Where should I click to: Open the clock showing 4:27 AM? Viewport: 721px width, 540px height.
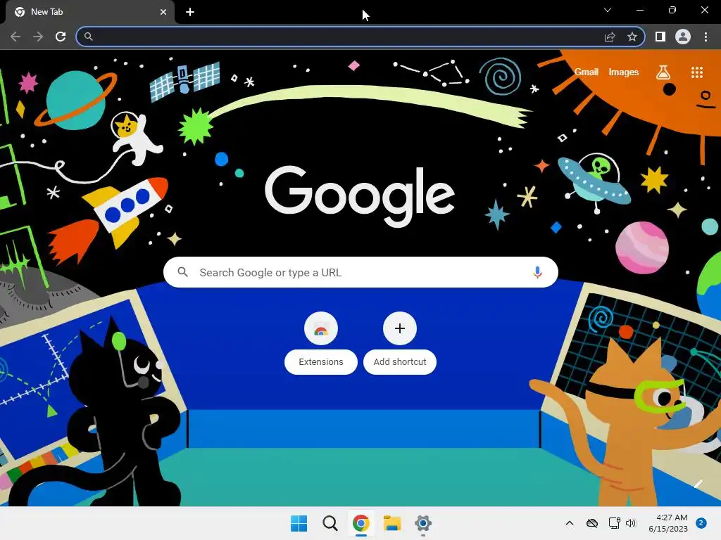coord(668,523)
